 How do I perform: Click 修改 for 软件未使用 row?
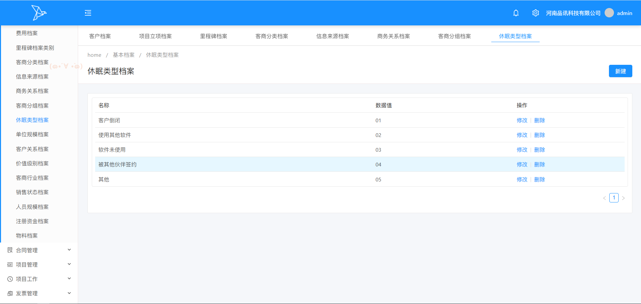coord(522,150)
